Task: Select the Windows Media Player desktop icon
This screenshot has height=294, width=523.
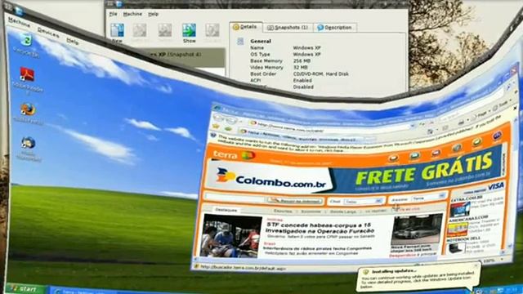Action: tap(29, 143)
